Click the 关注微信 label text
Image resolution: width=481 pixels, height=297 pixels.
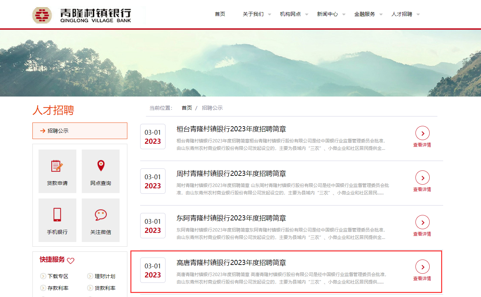[x=101, y=232]
